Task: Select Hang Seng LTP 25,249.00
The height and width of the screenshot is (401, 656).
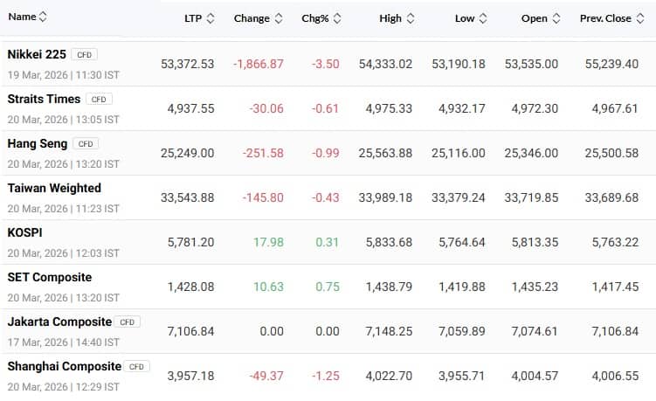Action: tap(188, 153)
